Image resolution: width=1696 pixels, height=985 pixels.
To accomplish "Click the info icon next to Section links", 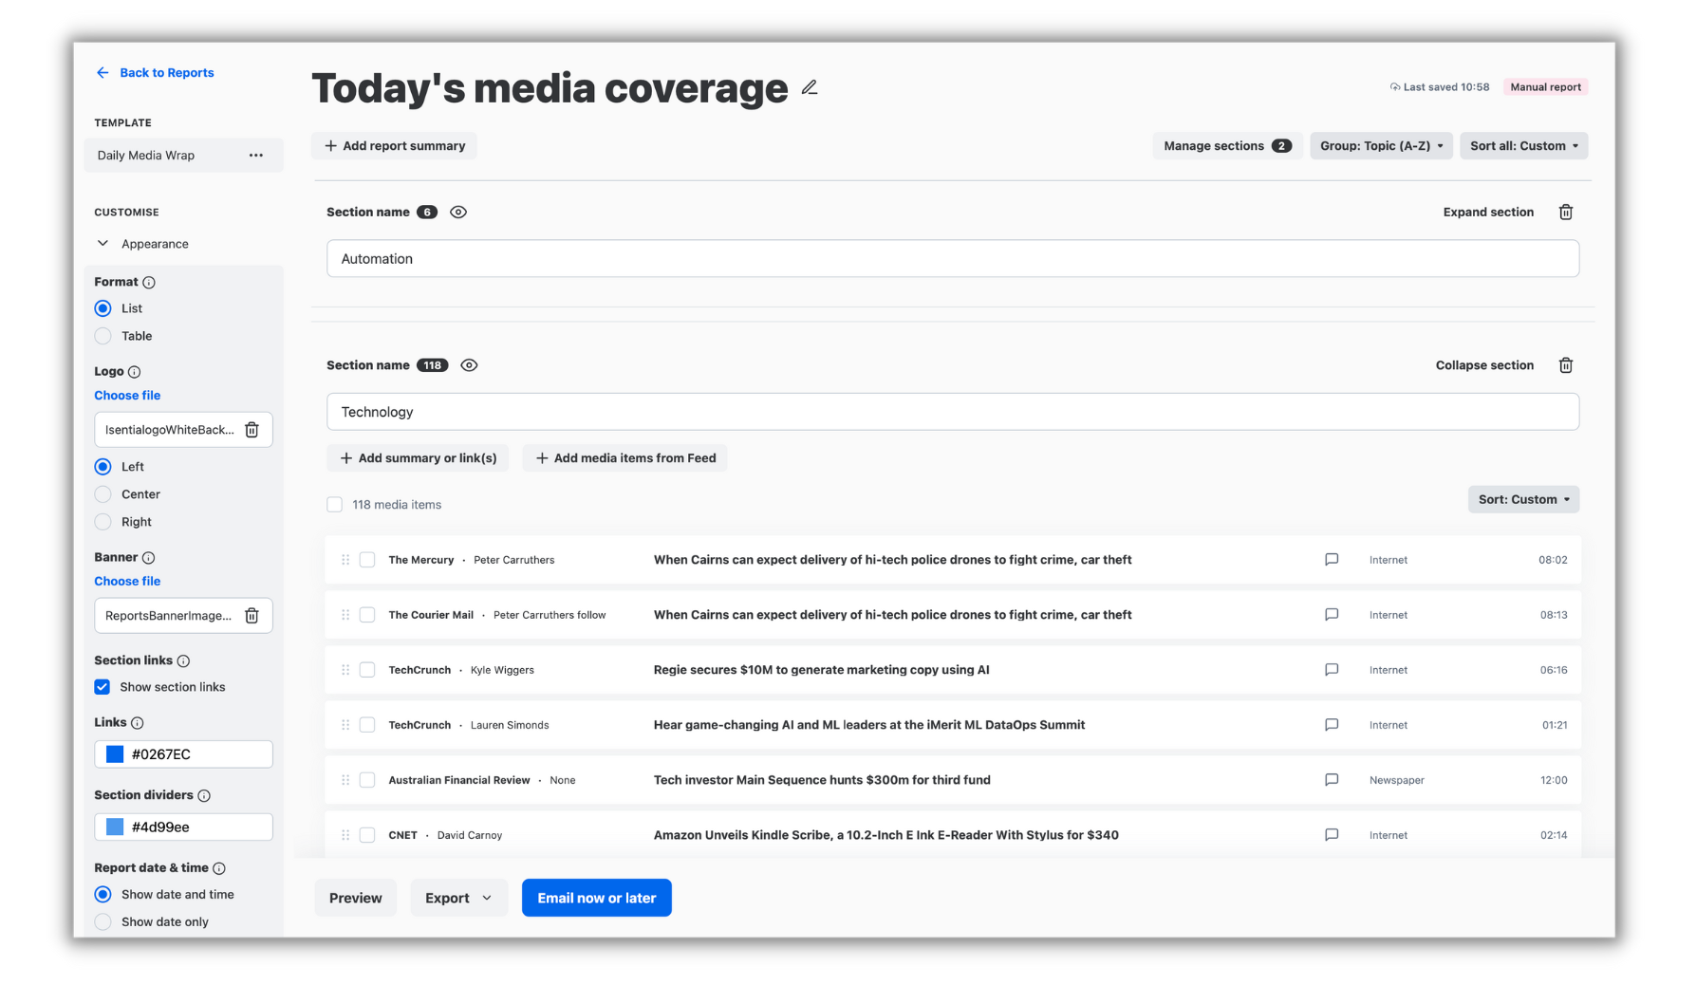I will (183, 661).
